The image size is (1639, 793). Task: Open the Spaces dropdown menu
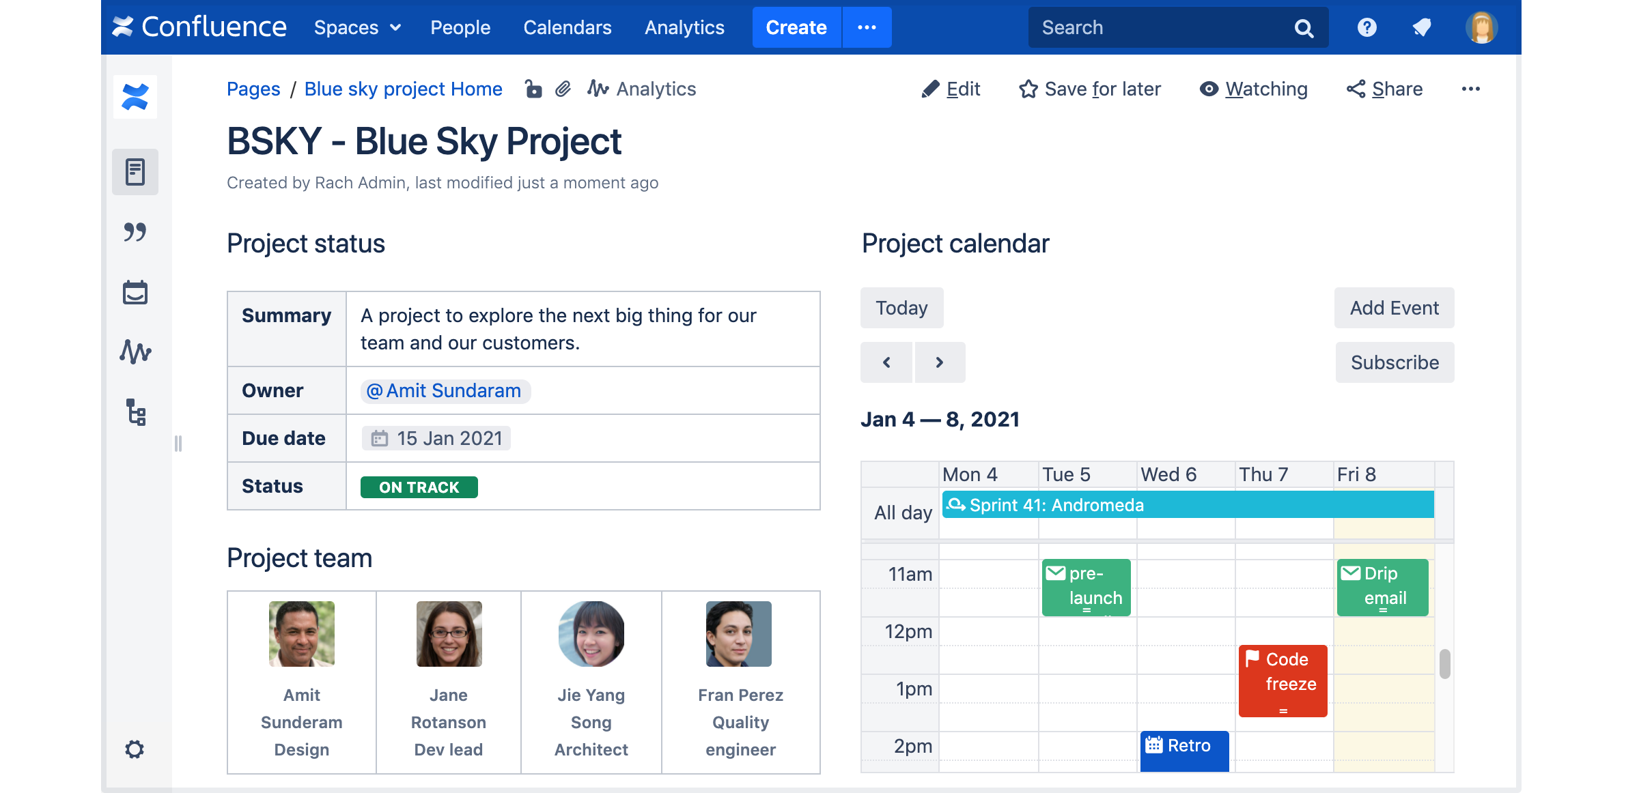pos(357,27)
